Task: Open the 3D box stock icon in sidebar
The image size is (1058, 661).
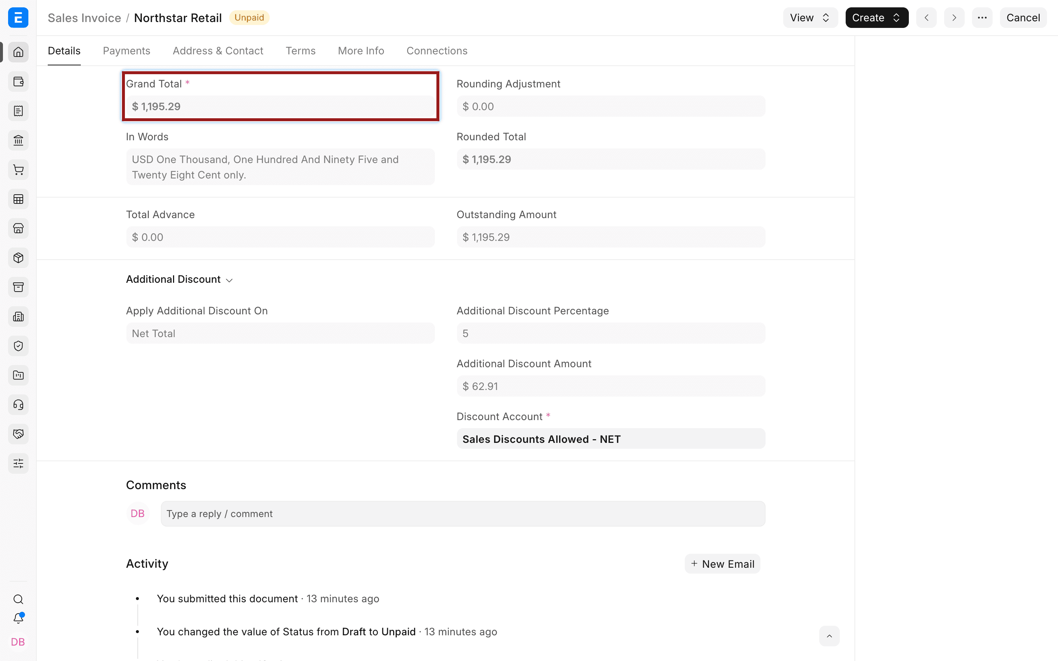Action: 18,258
